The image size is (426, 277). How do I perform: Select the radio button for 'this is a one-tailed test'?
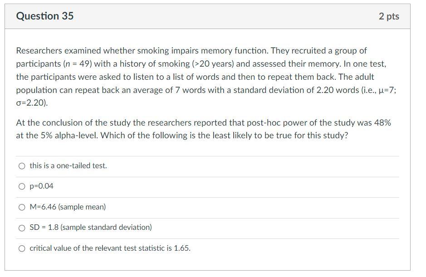pos(21,166)
